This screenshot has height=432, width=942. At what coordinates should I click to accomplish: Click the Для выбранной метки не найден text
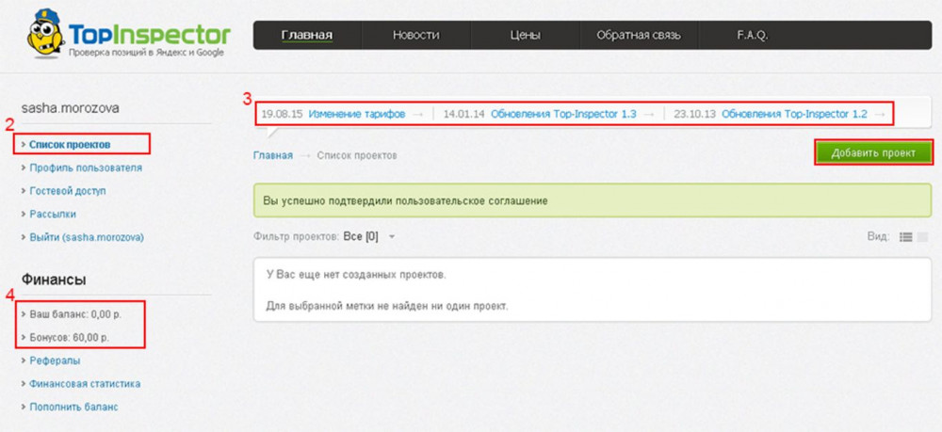pos(387,306)
